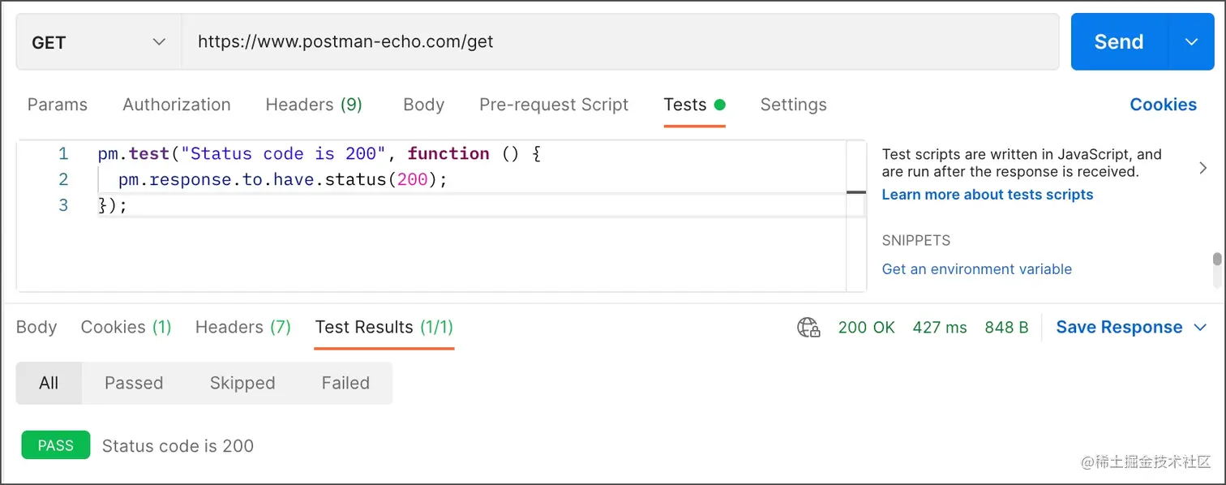View the response Cookies (1) tab

126,328
